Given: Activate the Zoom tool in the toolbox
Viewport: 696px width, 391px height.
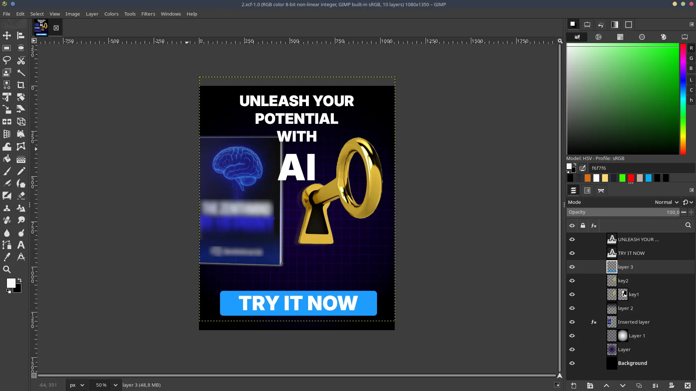Looking at the screenshot, I should tap(7, 269).
